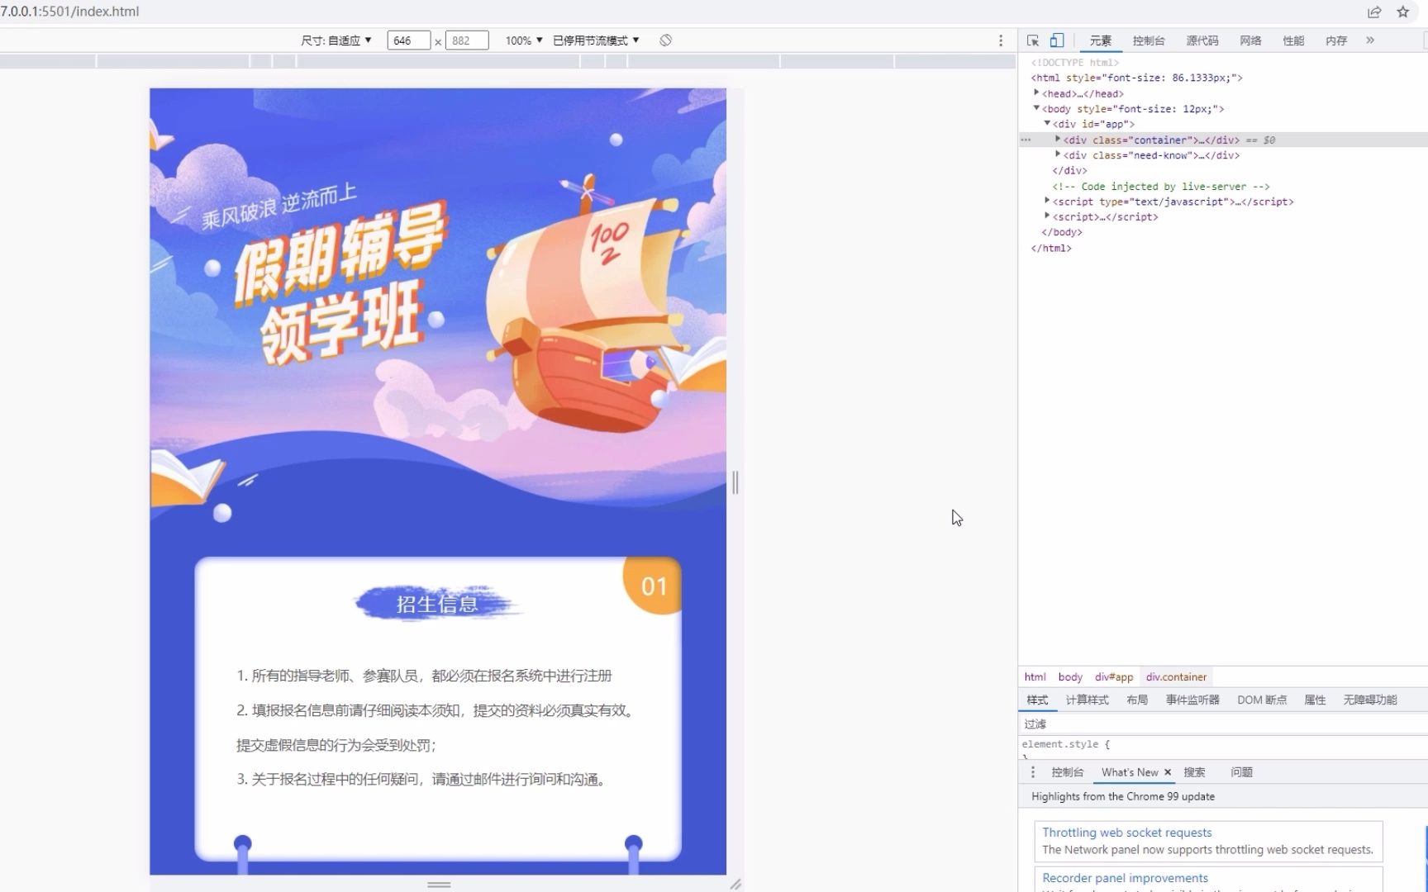This screenshot has height=892, width=1428.
Task: Toggle the device toolbar icon
Action: [1057, 40]
